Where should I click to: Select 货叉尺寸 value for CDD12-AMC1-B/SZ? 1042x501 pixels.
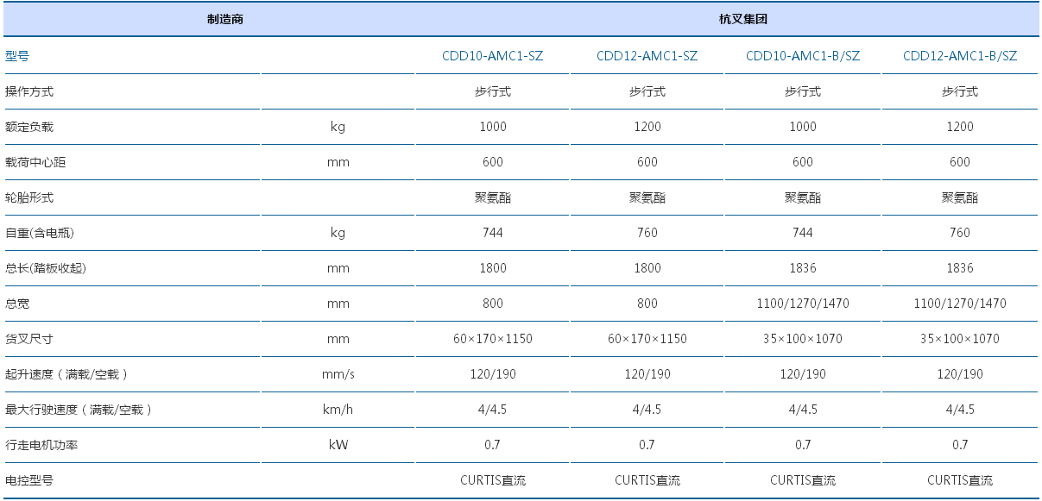pos(959,339)
